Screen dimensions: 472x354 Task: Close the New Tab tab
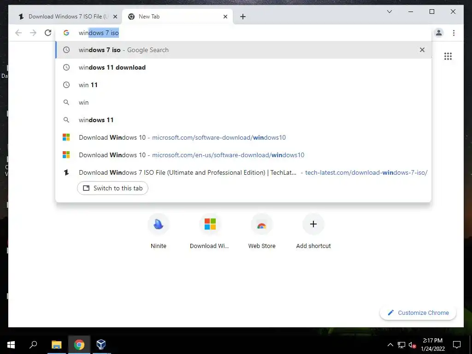click(x=225, y=17)
